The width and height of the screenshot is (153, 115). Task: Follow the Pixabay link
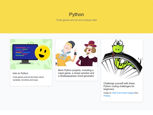[x=107, y=96]
